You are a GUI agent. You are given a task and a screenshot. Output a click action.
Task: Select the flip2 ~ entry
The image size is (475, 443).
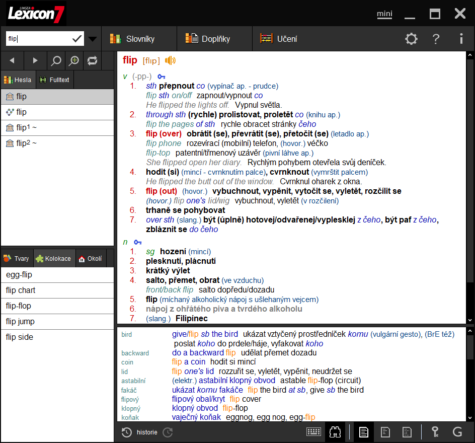(x=57, y=143)
